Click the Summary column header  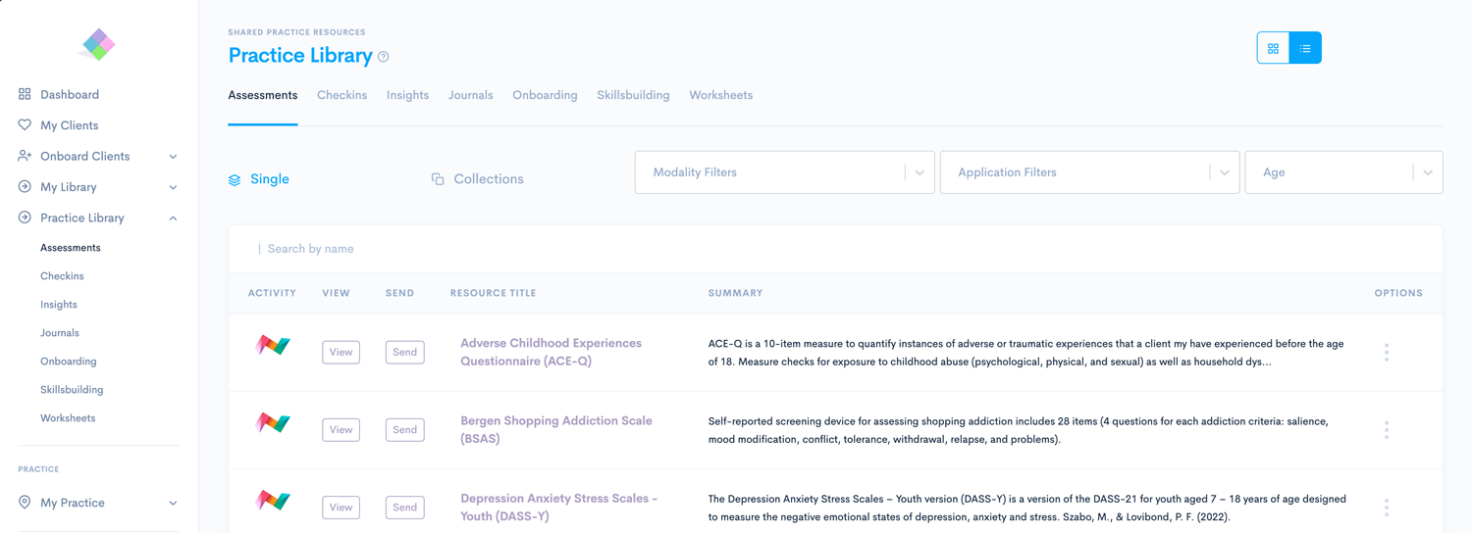point(735,293)
